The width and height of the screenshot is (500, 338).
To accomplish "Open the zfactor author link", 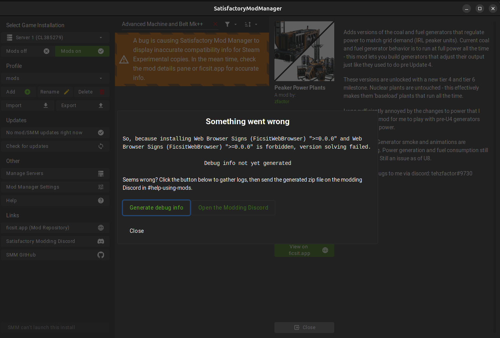I will tap(282, 102).
